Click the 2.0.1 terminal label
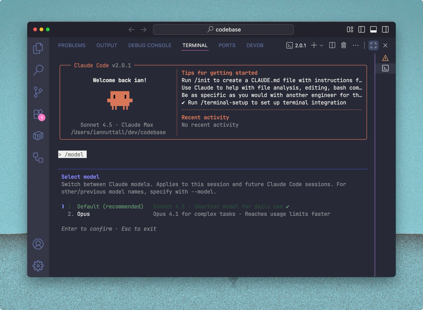 [296, 45]
